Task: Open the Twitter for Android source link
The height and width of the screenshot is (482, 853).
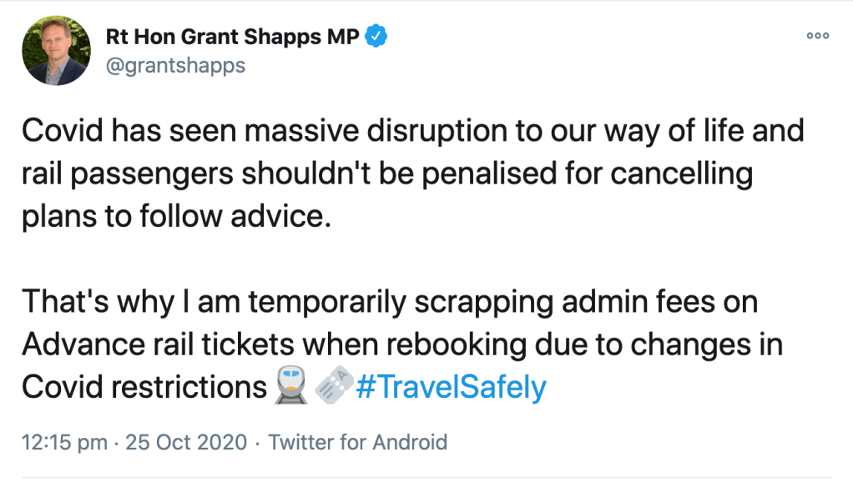Action: click(x=357, y=442)
